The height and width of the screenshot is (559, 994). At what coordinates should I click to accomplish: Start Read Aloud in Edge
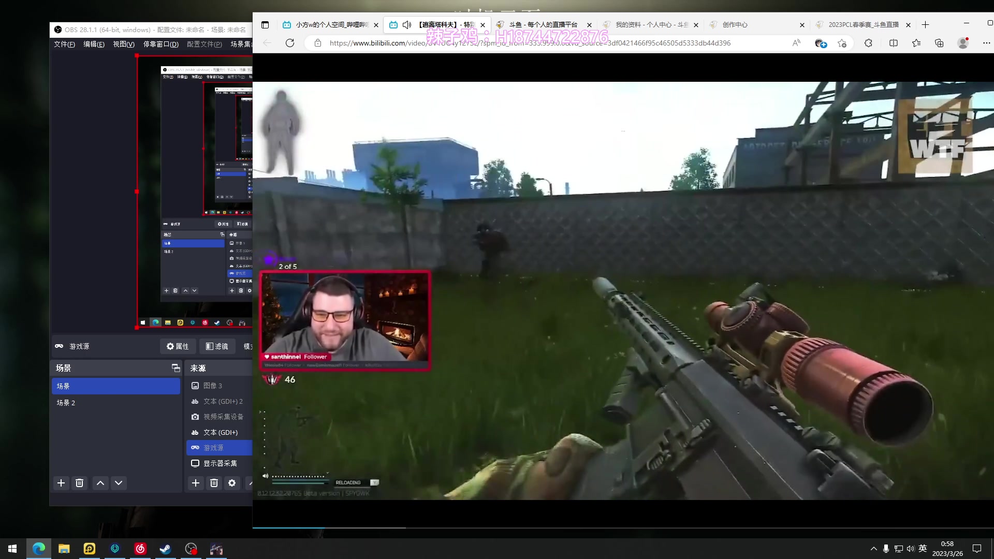coord(796,43)
